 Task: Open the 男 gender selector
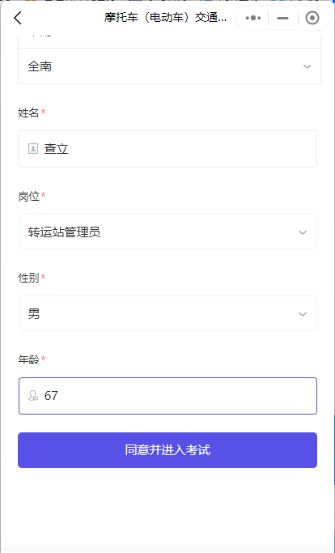pos(167,313)
